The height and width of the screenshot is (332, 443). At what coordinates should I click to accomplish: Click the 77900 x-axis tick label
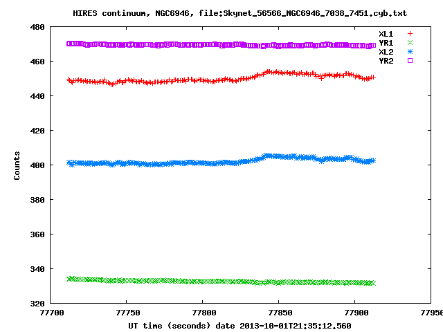tap(356, 313)
